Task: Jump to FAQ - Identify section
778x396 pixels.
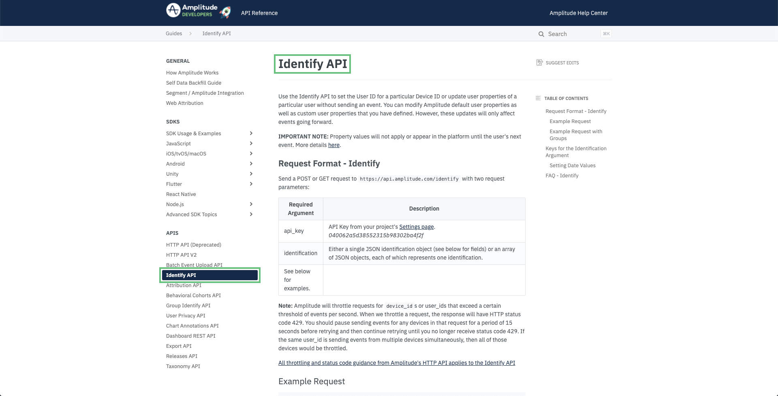Action: click(562, 175)
